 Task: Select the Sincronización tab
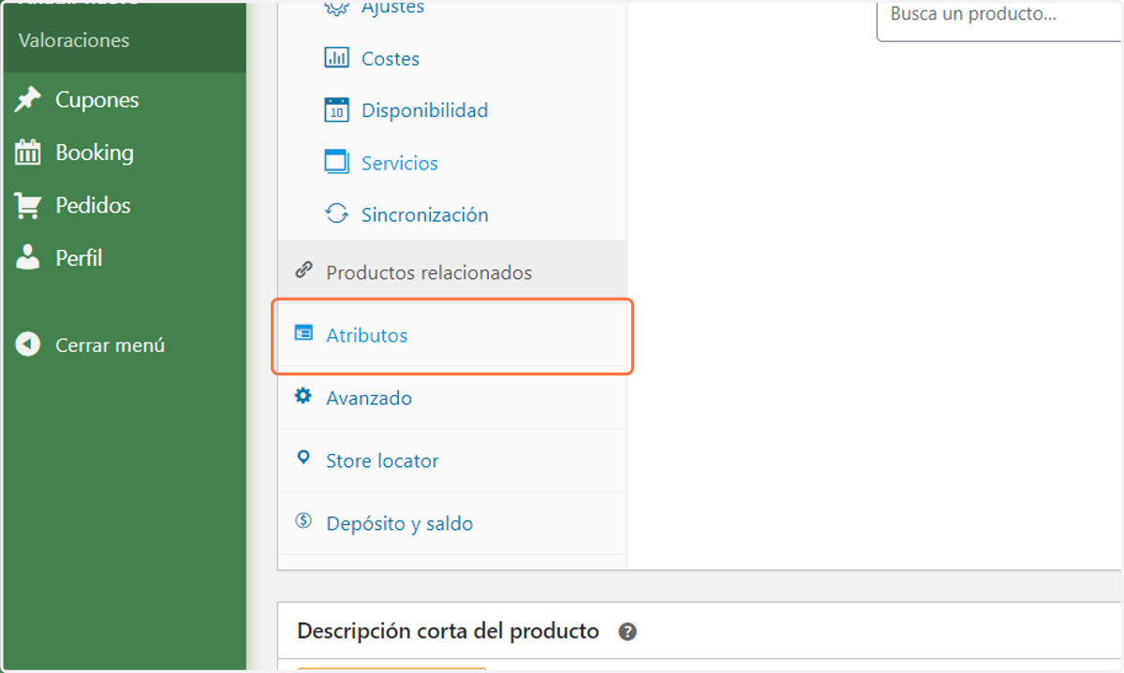[424, 214]
